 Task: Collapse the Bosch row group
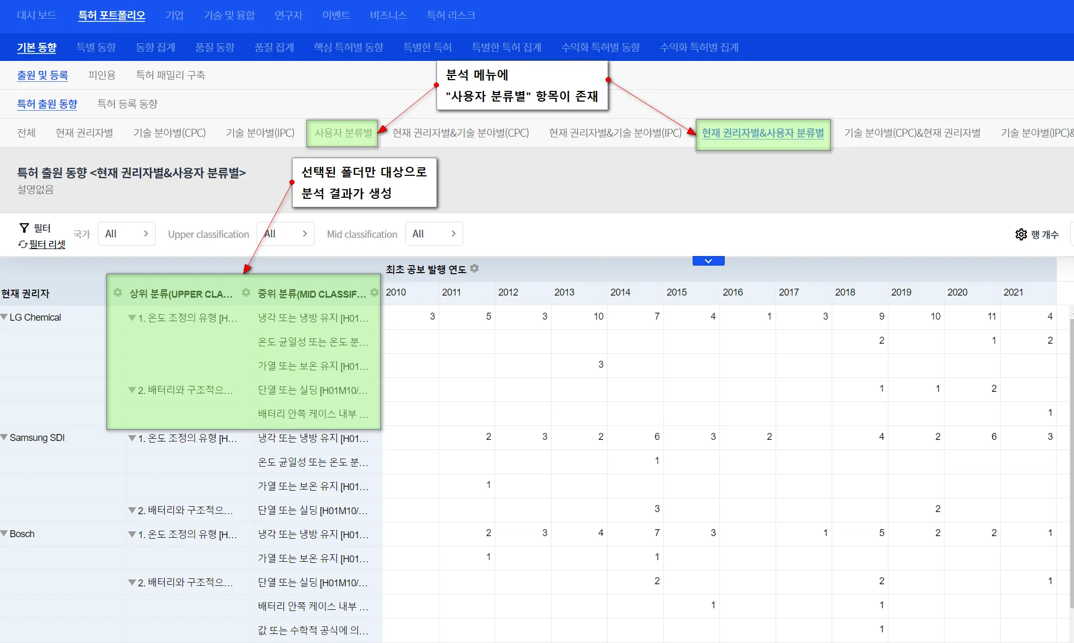(4, 534)
